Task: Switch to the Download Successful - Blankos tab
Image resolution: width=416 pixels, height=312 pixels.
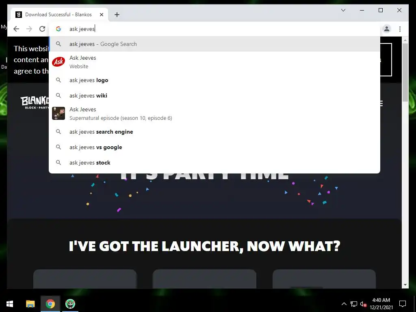Action: point(59,15)
